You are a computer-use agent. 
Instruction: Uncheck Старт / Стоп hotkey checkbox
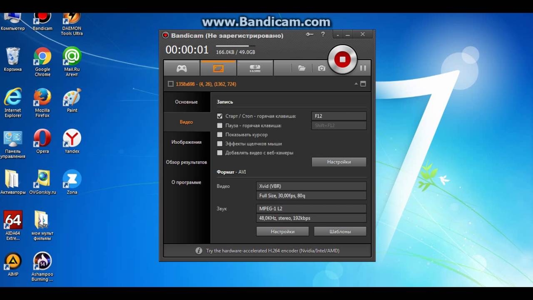pyautogui.click(x=220, y=116)
